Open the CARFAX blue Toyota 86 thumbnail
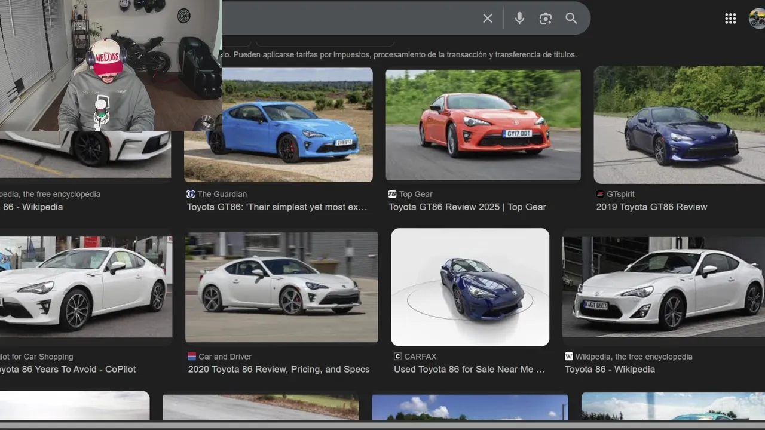The image size is (765, 430). tap(470, 287)
